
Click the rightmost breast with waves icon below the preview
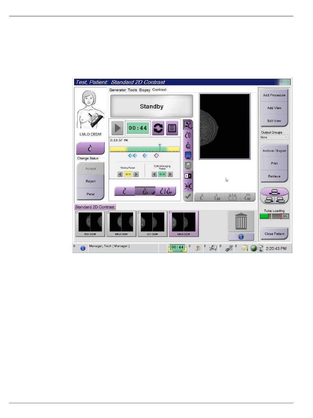pos(248,197)
